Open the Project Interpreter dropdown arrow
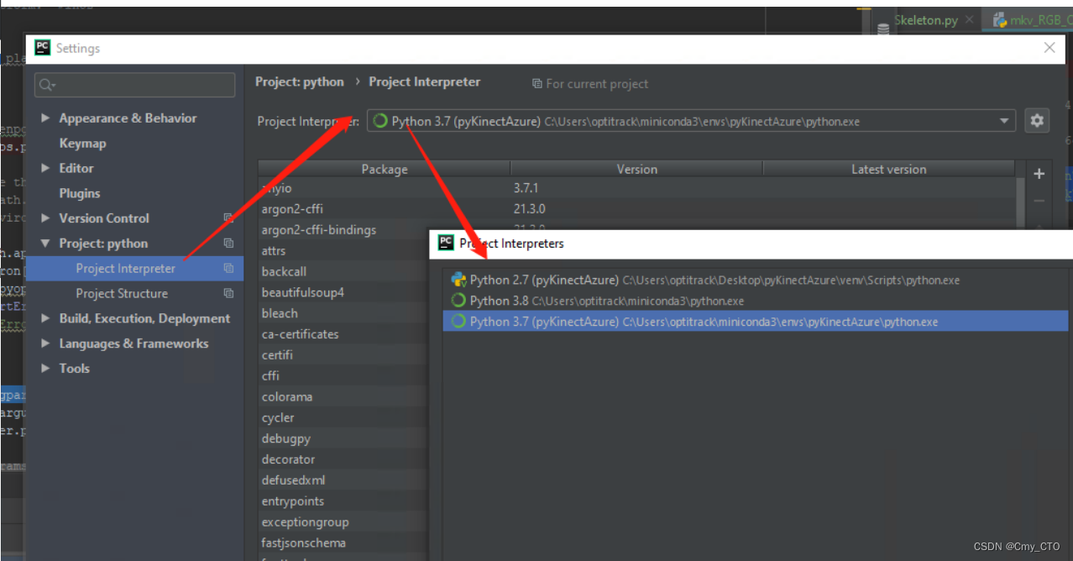The height and width of the screenshot is (561, 1073). (x=1004, y=121)
